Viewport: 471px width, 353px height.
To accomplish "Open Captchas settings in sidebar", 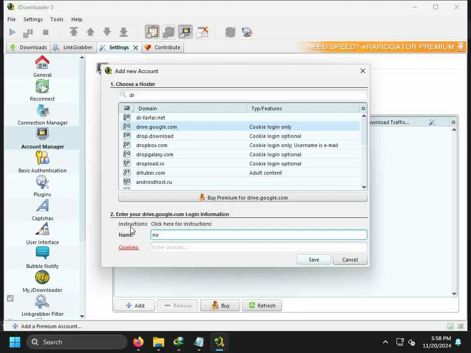I will pos(42,210).
